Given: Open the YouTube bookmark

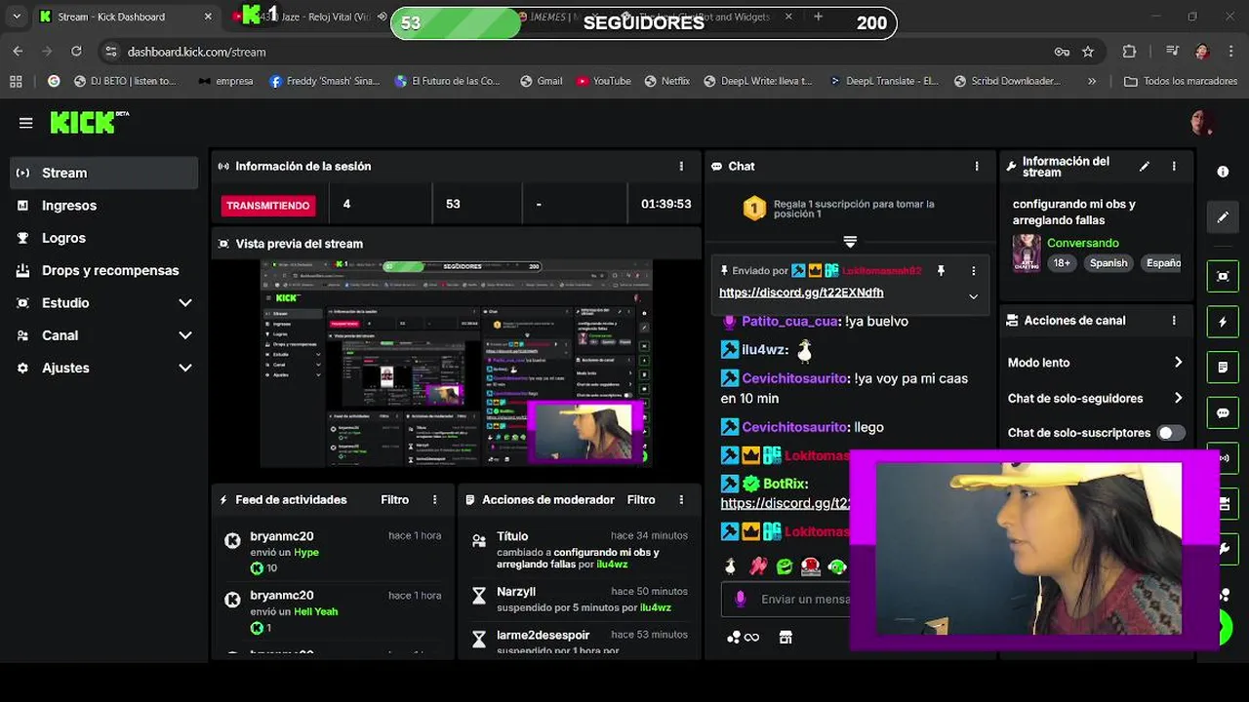Looking at the screenshot, I should point(603,81).
